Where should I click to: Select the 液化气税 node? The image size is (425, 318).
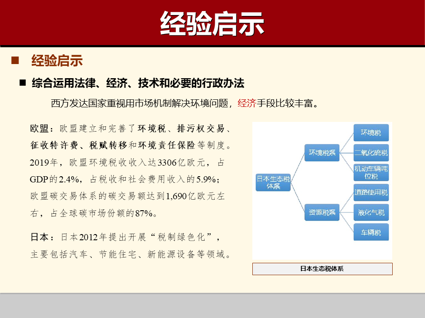click(x=372, y=212)
